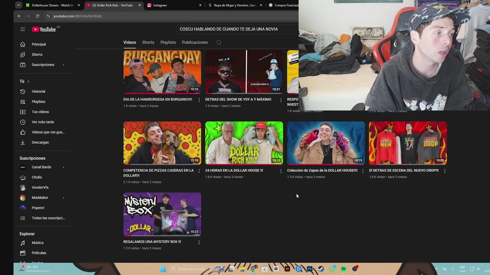The image size is (490, 275).
Task: Open options for DETRAS DEL SHOW video
Action: (281, 100)
